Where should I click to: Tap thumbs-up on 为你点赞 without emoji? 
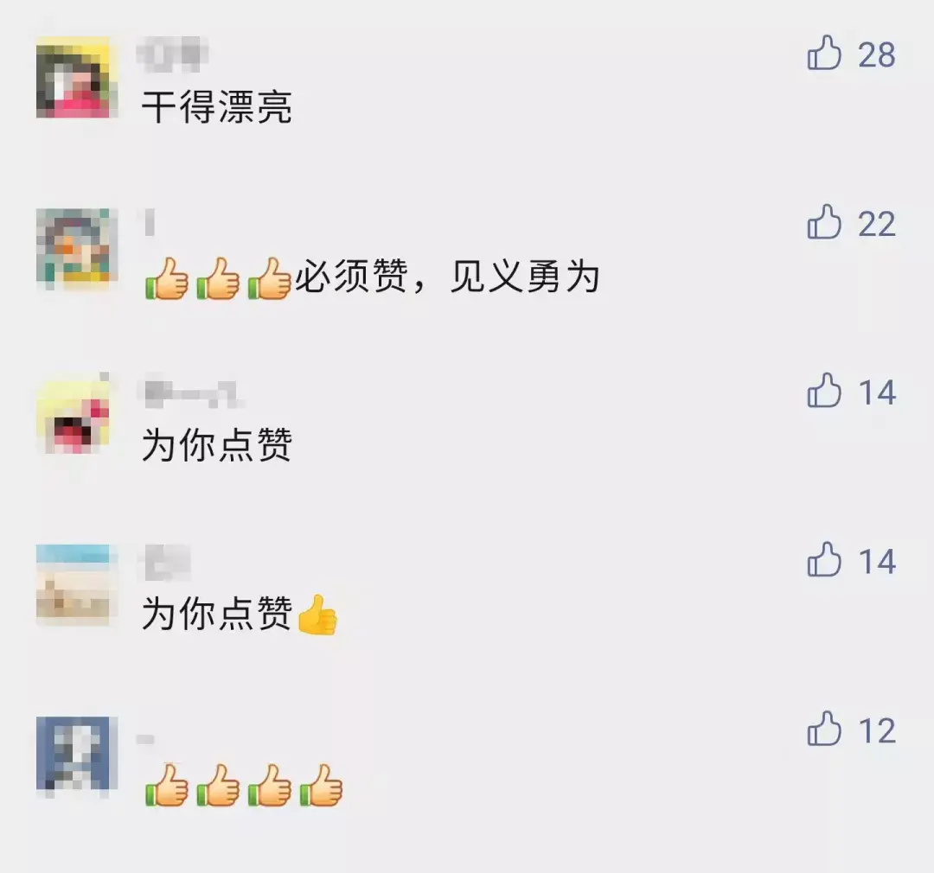(824, 391)
